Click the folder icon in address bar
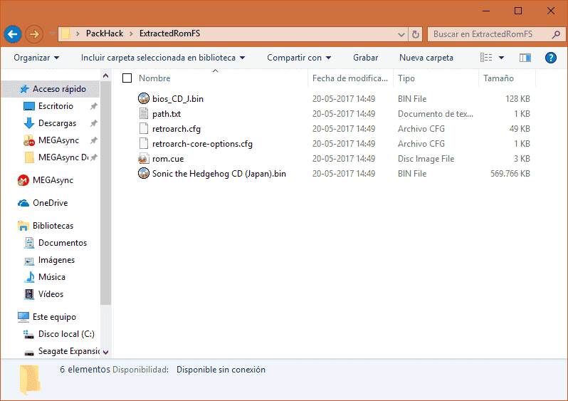 click(x=65, y=34)
